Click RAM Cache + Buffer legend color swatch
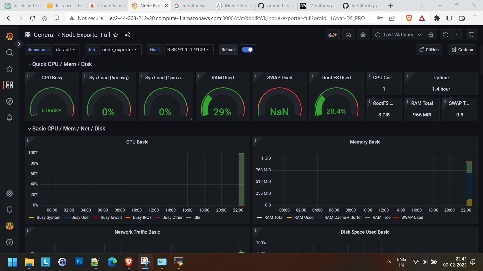 pyautogui.click(x=319, y=218)
